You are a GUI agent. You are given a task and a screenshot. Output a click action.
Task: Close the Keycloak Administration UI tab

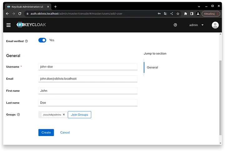coord(48,7)
